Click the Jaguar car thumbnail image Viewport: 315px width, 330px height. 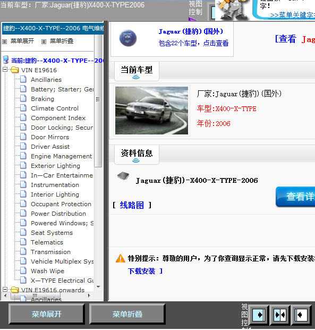[151, 111]
